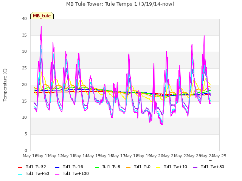Screen dimensions: 242x181
Task: Click the purple Tul1_Tw+30 legend swatch
Action: 195,167
